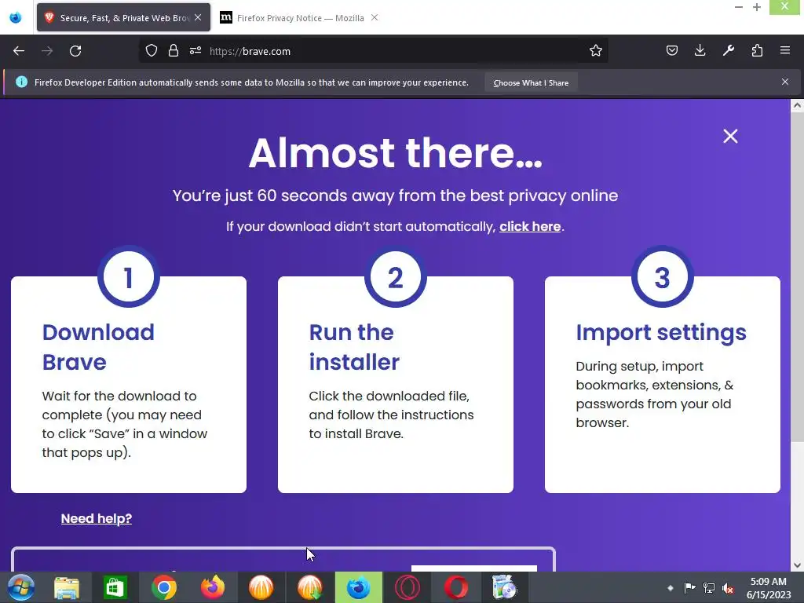The image size is (804, 603).
Task: Open File Explorer from the taskbar
Action: (x=67, y=587)
